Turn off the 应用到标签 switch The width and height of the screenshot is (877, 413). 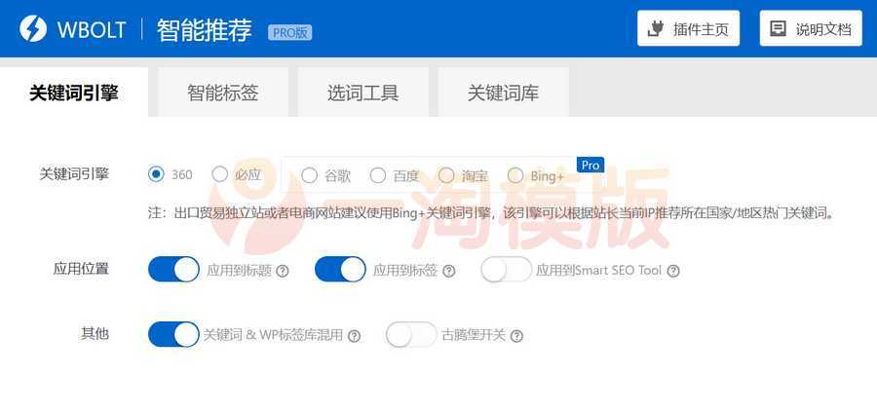coord(341,270)
